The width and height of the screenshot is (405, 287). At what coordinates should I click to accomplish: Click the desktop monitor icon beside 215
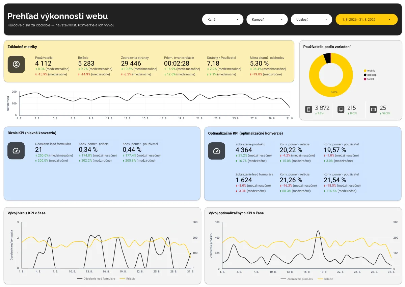coord(341,110)
